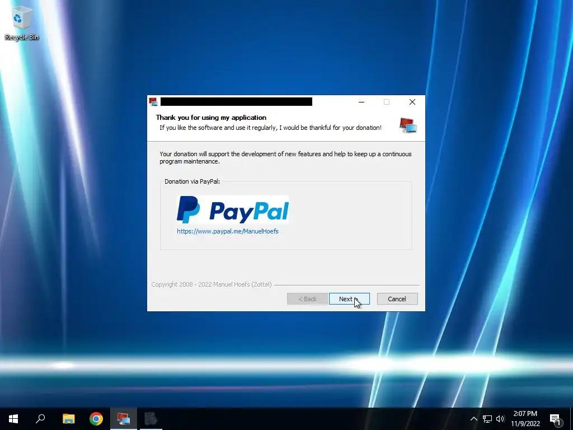573x430 pixels.
Task: Open the Recycle Bin desktop icon
Action: coord(22,22)
